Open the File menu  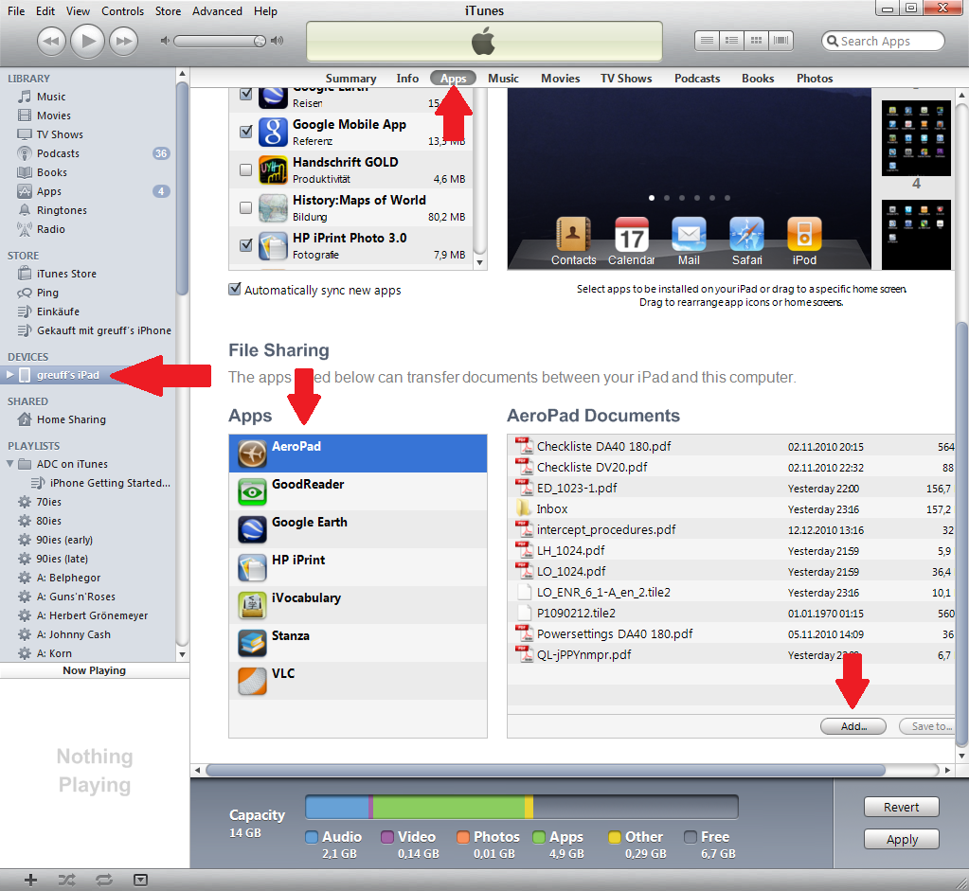coord(16,11)
